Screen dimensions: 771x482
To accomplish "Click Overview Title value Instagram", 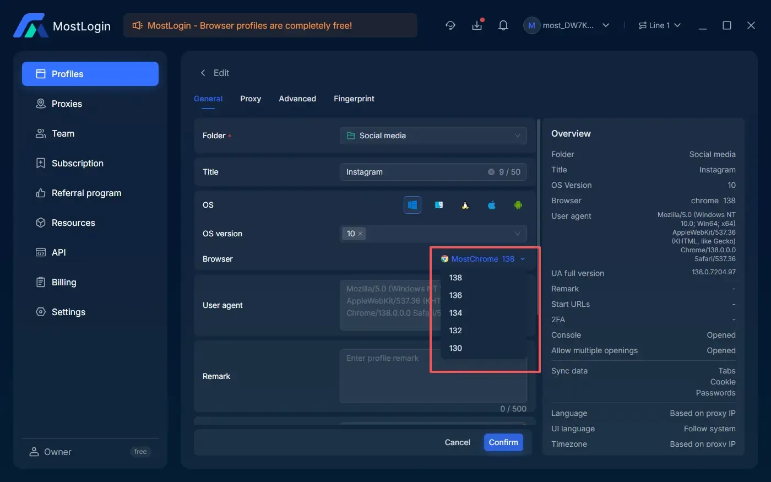I will (718, 170).
